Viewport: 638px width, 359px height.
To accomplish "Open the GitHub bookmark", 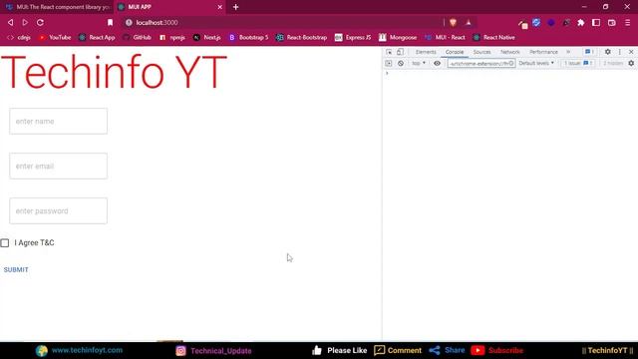I will (138, 38).
